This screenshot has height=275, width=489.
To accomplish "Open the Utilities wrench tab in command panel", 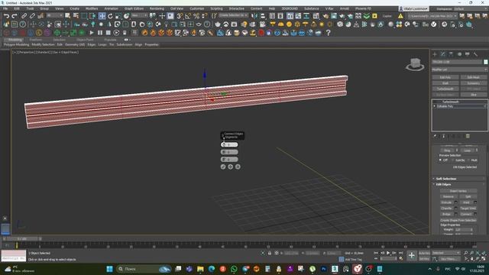I will (475, 54).
